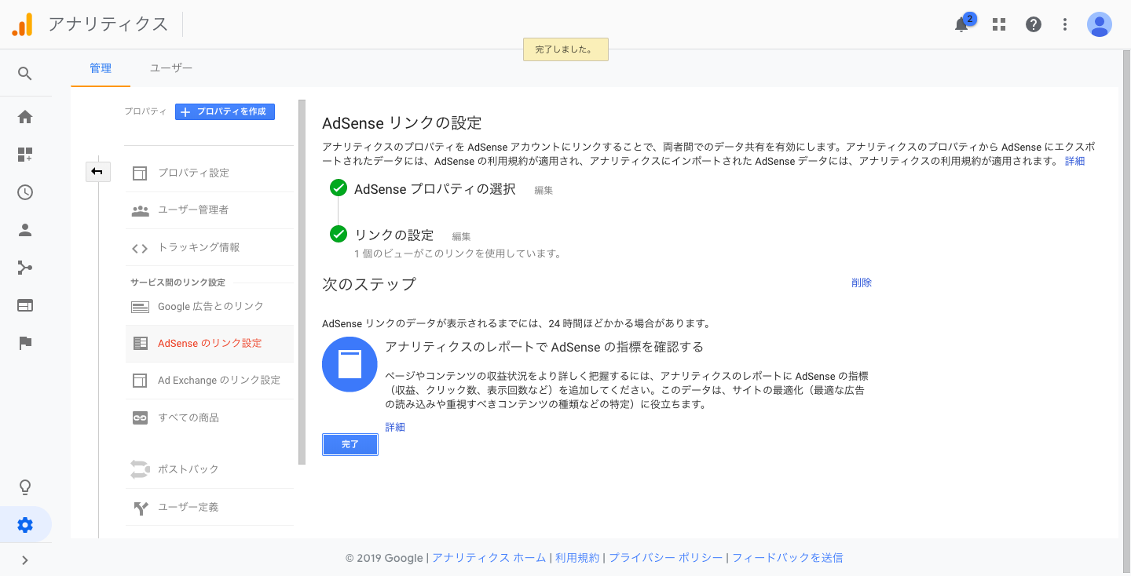Open Acquisition arrows icon in sidebar
Image resolution: width=1131 pixels, height=576 pixels.
click(25, 268)
